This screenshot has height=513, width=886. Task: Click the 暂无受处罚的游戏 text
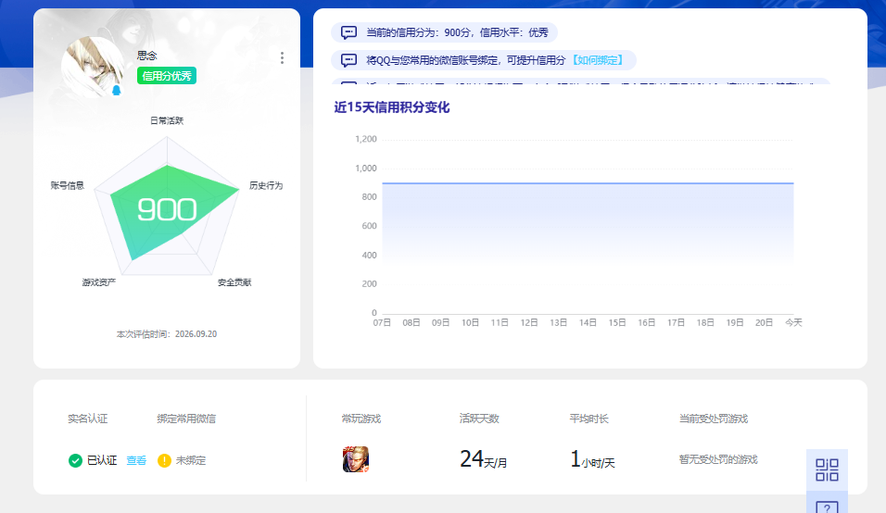coord(718,459)
